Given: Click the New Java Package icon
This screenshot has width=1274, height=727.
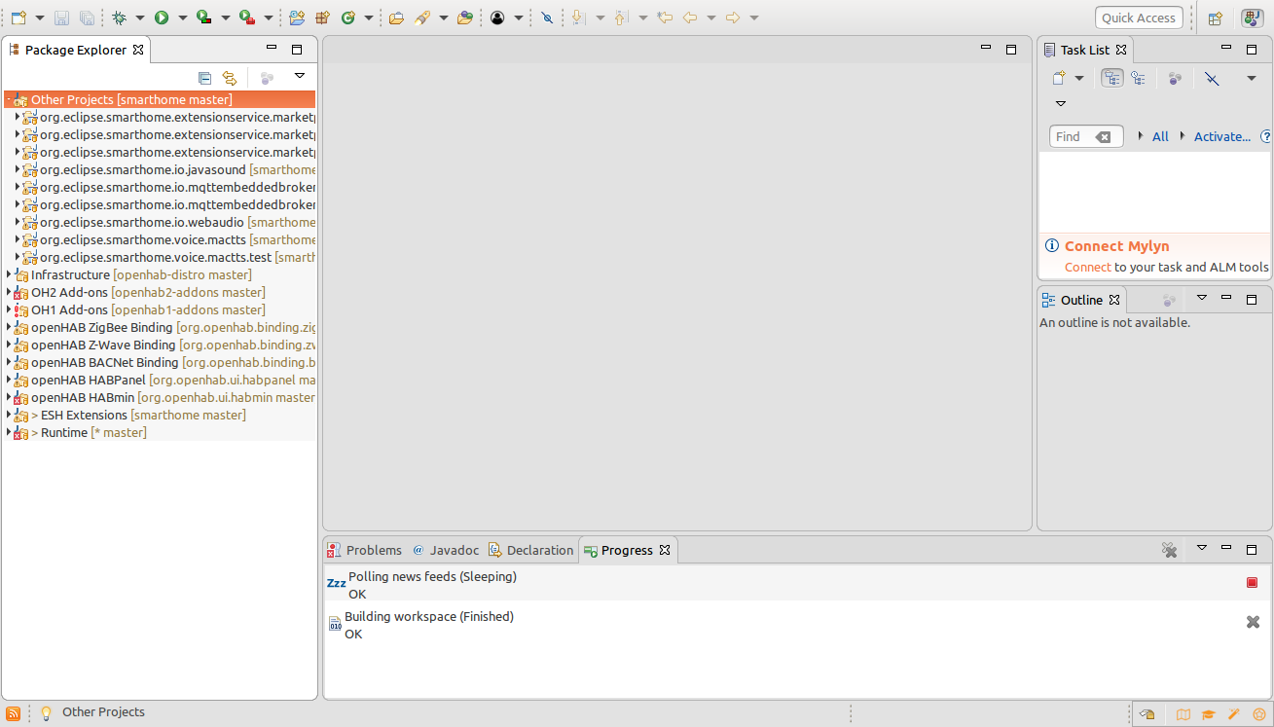Looking at the screenshot, I should (x=322, y=18).
